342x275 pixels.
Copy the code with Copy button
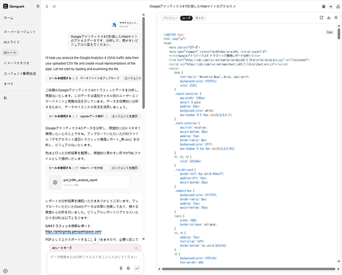329,32
